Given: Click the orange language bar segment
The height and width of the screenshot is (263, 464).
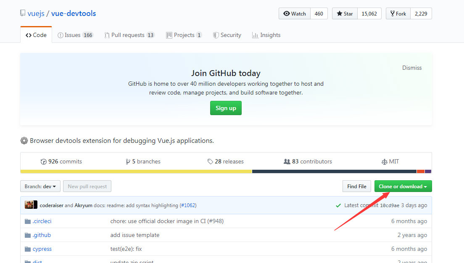Looking at the screenshot, I should (x=421, y=171).
